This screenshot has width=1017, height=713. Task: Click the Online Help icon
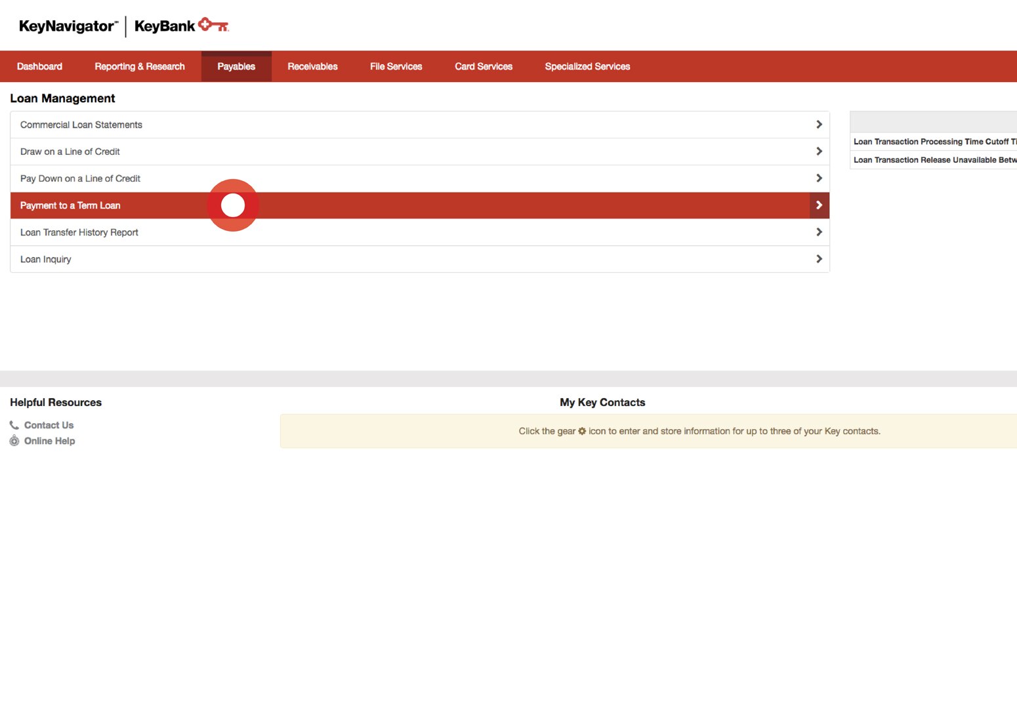click(14, 440)
